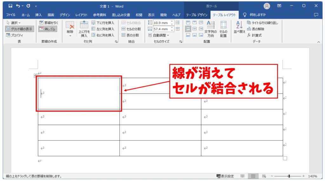Switch to web layout view icon
The image size is (325, 181).
pyautogui.click(x=264, y=176)
